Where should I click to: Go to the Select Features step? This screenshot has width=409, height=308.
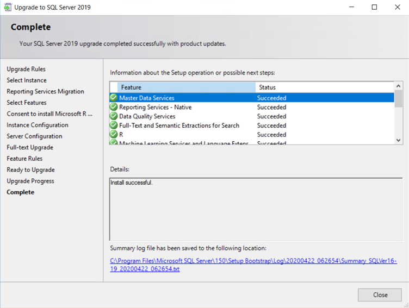(x=27, y=103)
